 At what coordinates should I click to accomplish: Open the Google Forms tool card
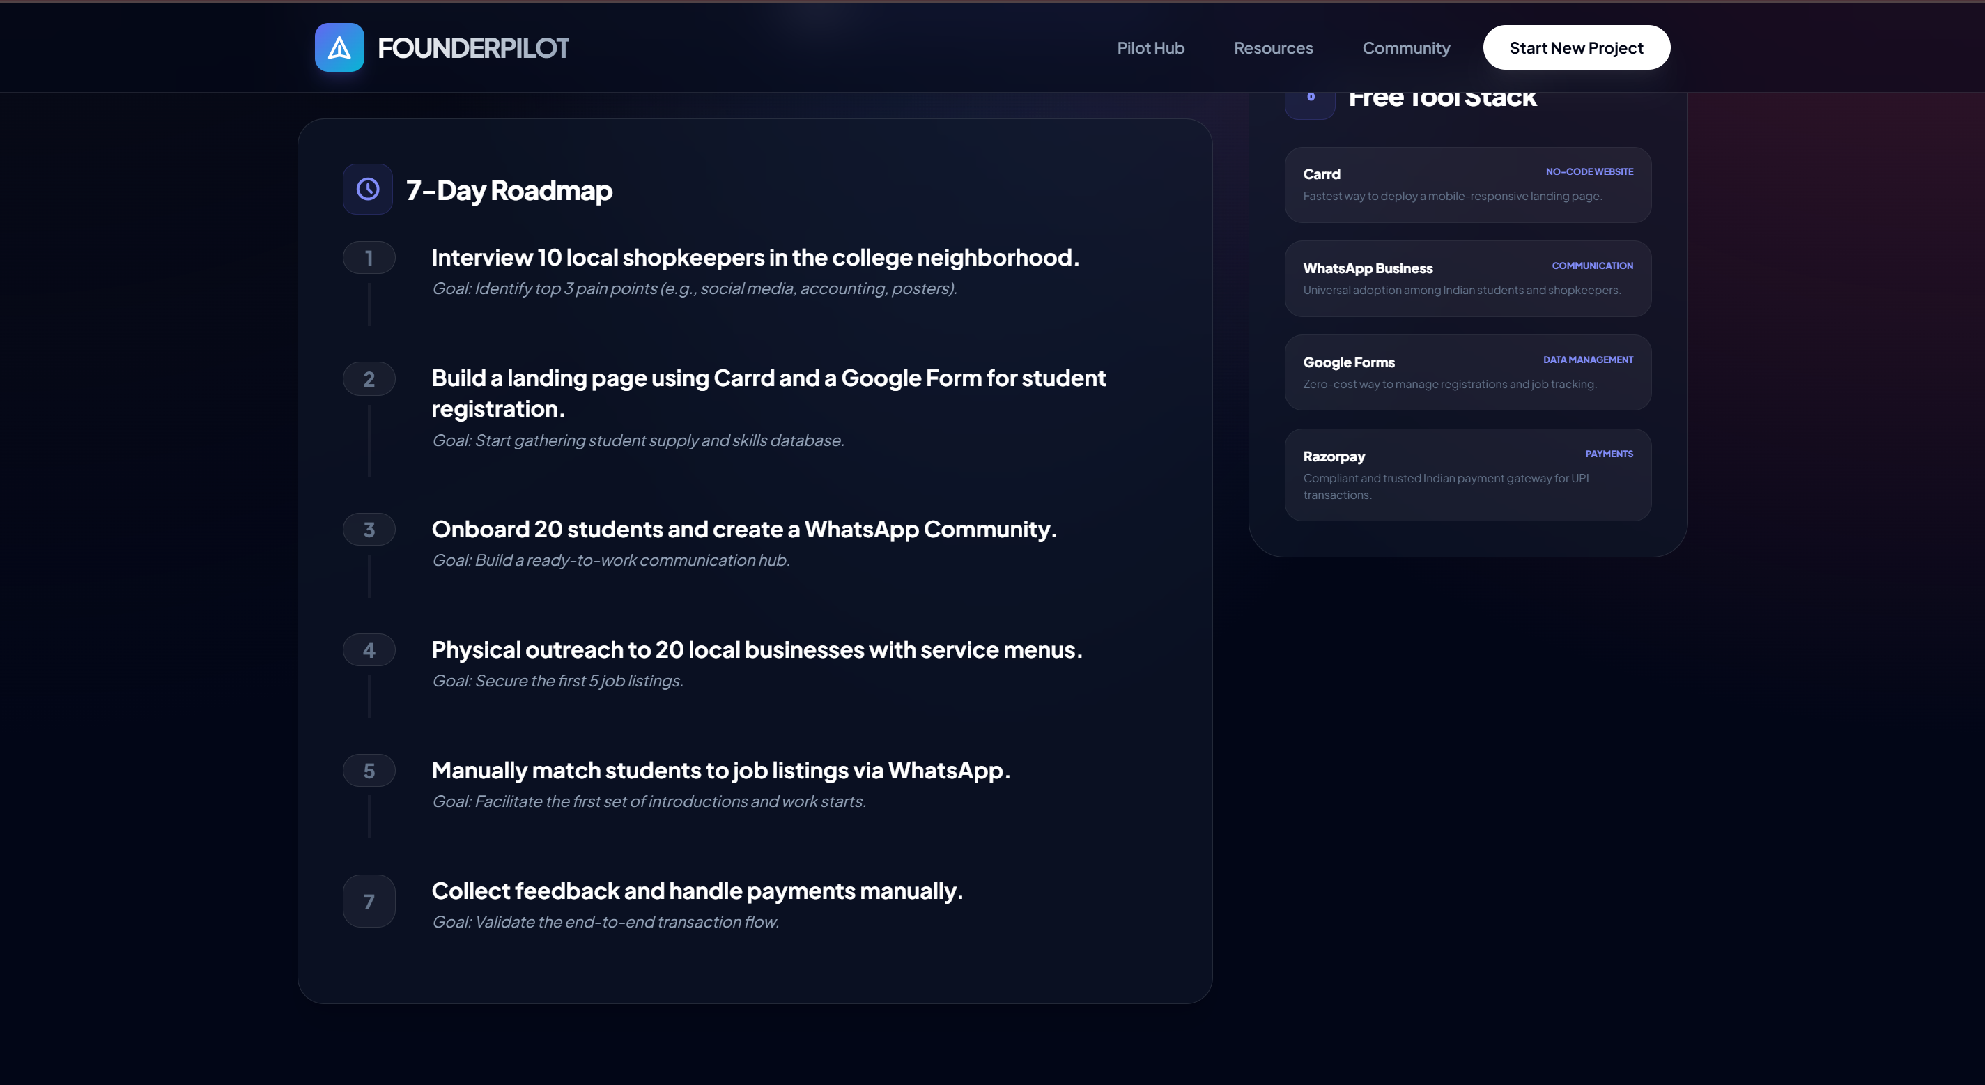point(1467,372)
